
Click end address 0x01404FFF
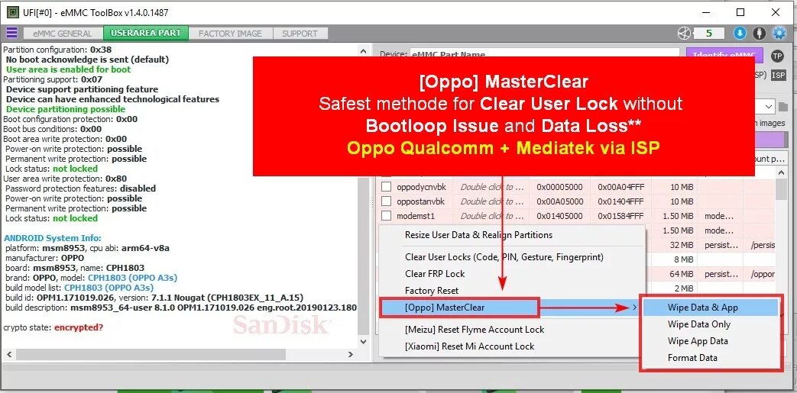click(x=620, y=201)
